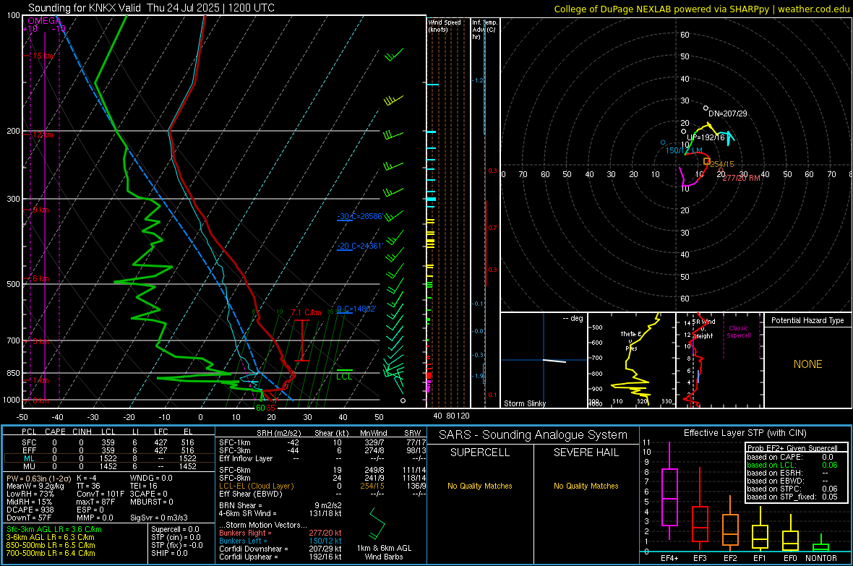Click the 'based on STP_fixed: 0.05' line
The image size is (853, 566).
(792, 497)
